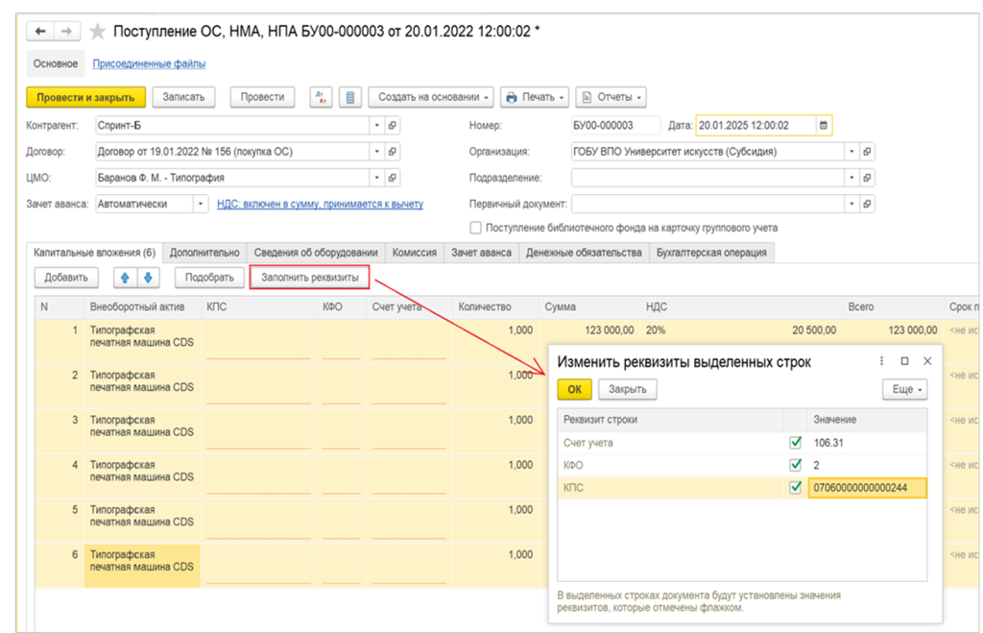Switch to Денежные обязательства tab

[584, 253]
